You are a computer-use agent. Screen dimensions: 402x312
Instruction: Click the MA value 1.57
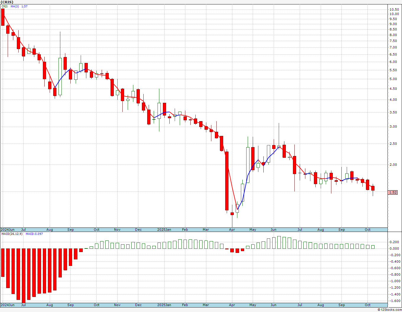24,6
